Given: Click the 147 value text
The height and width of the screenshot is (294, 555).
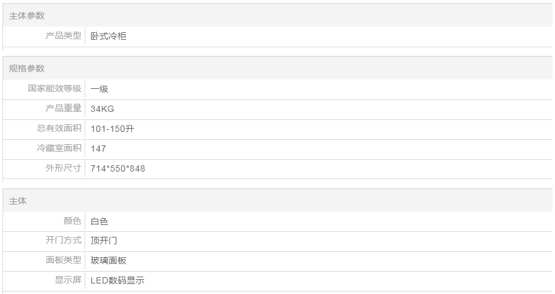Looking at the screenshot, I should click(x=98, y=149).
